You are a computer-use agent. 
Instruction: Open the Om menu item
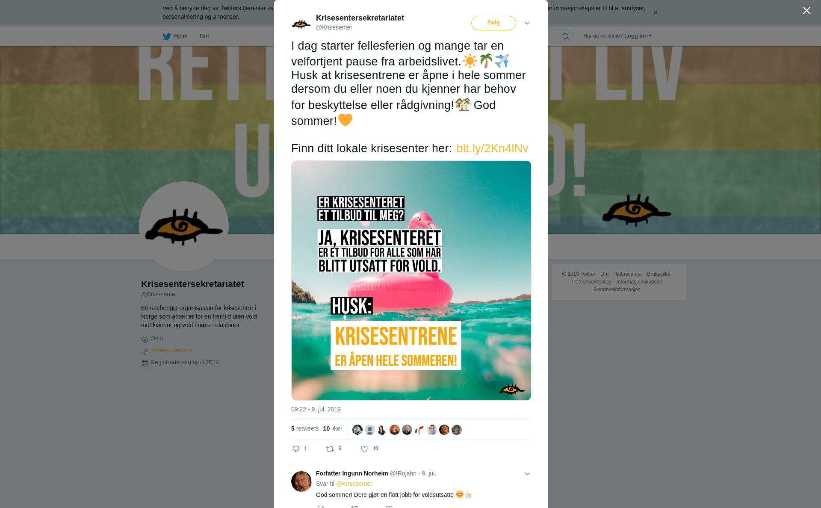[204, 36]
